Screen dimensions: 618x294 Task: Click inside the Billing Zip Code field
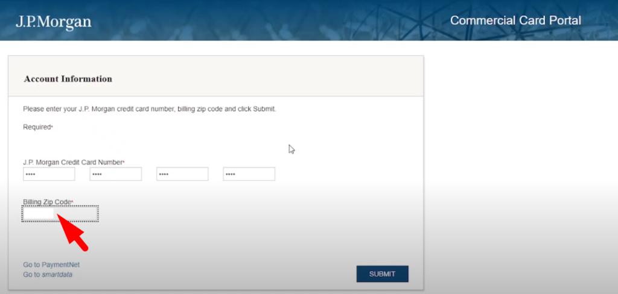pos(60,214)
